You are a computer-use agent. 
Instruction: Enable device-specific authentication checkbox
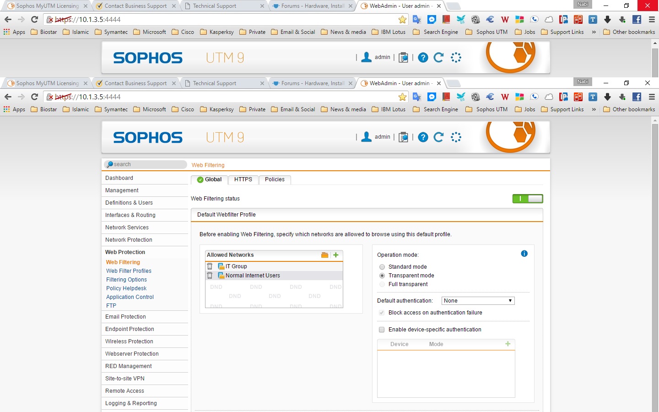pyautogui.click(x=382, y=330)
